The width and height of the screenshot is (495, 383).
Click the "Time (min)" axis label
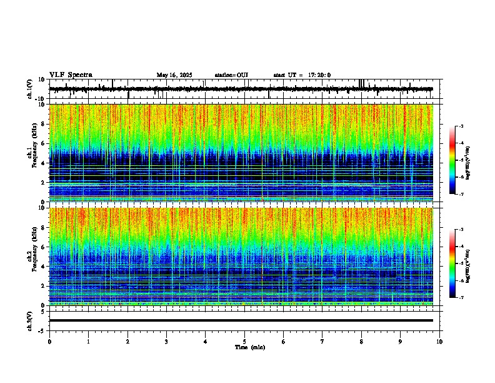(250, 347)
